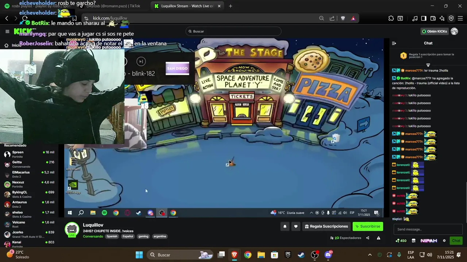Open a new browser tab
This screenshot has width=467, height=262.
coord(230,6)
